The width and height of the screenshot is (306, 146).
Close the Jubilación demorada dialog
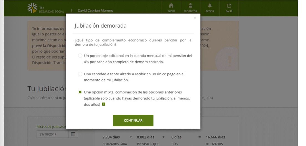click(195, 18)
